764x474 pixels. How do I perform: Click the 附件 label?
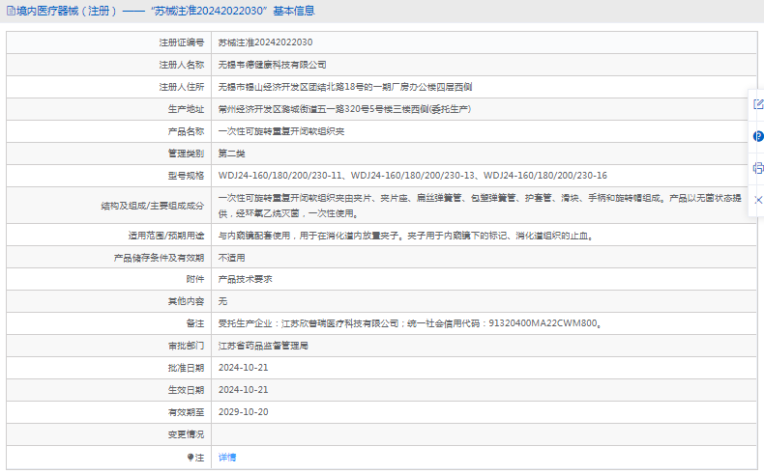coord(195,279)
